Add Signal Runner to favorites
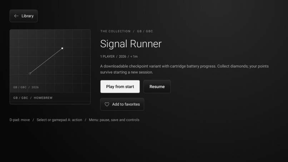The height and width of the screenshot is (162, 288). tap(122, 104)
